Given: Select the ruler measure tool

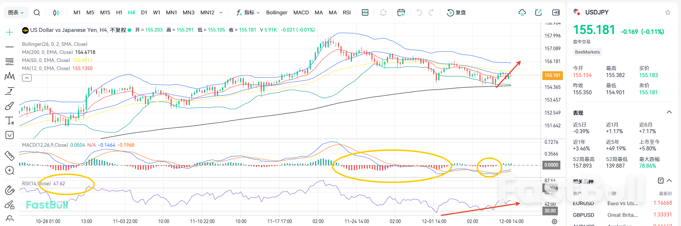Looking at the screenshot, I should 10,156.
